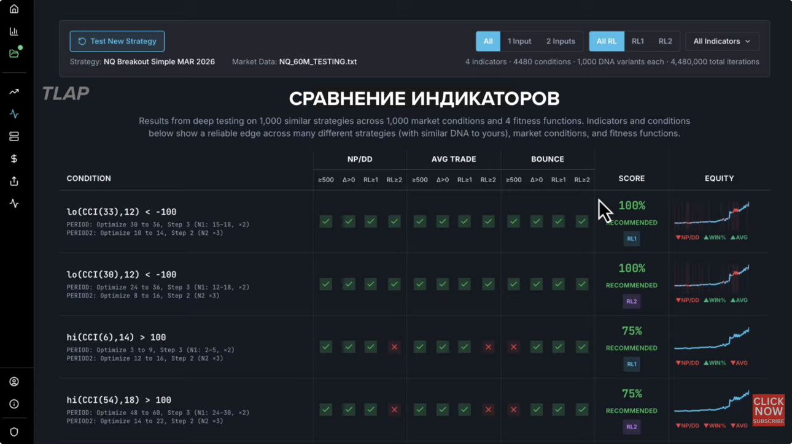This screenshot has height=444, width=792.
Task: Click condition text 'lo(CCI(30),12) < -100'
Action: point(122,275)
